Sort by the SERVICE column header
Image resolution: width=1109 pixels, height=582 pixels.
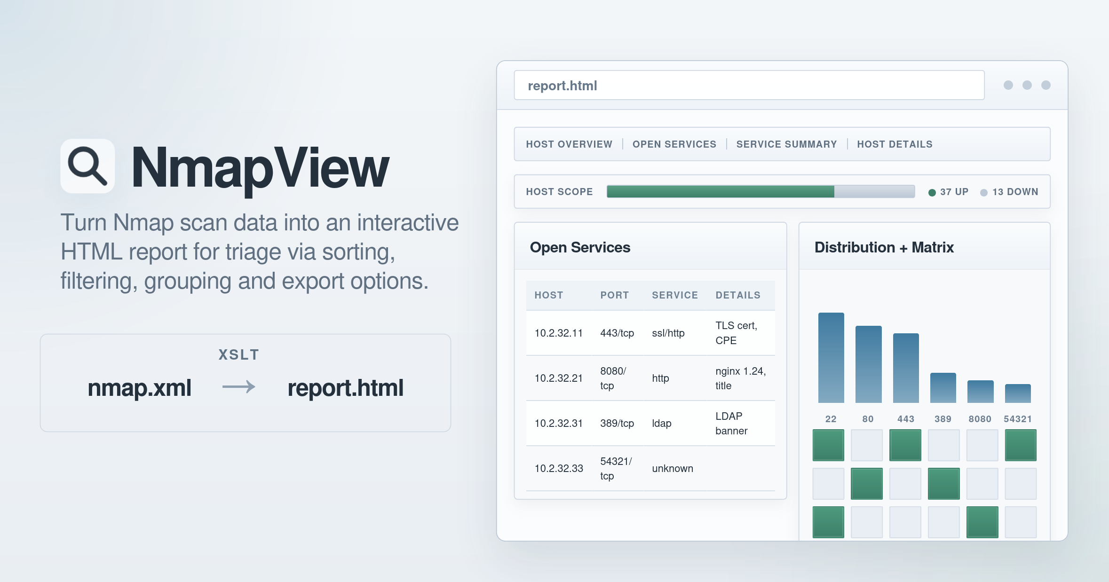pyautogui.click(x=675, y=295)
